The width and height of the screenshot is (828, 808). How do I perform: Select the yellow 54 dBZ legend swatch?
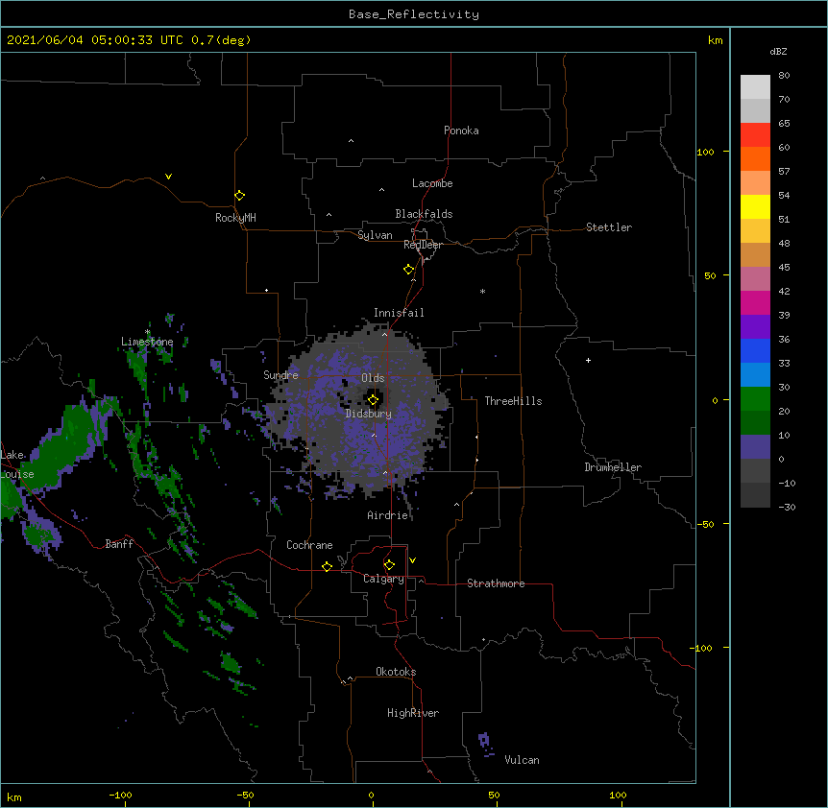(755, 206)
